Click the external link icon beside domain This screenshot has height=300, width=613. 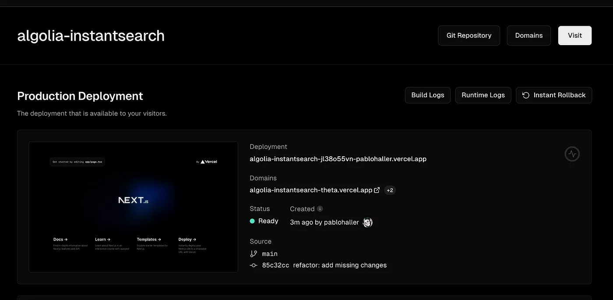coord(377,190)
